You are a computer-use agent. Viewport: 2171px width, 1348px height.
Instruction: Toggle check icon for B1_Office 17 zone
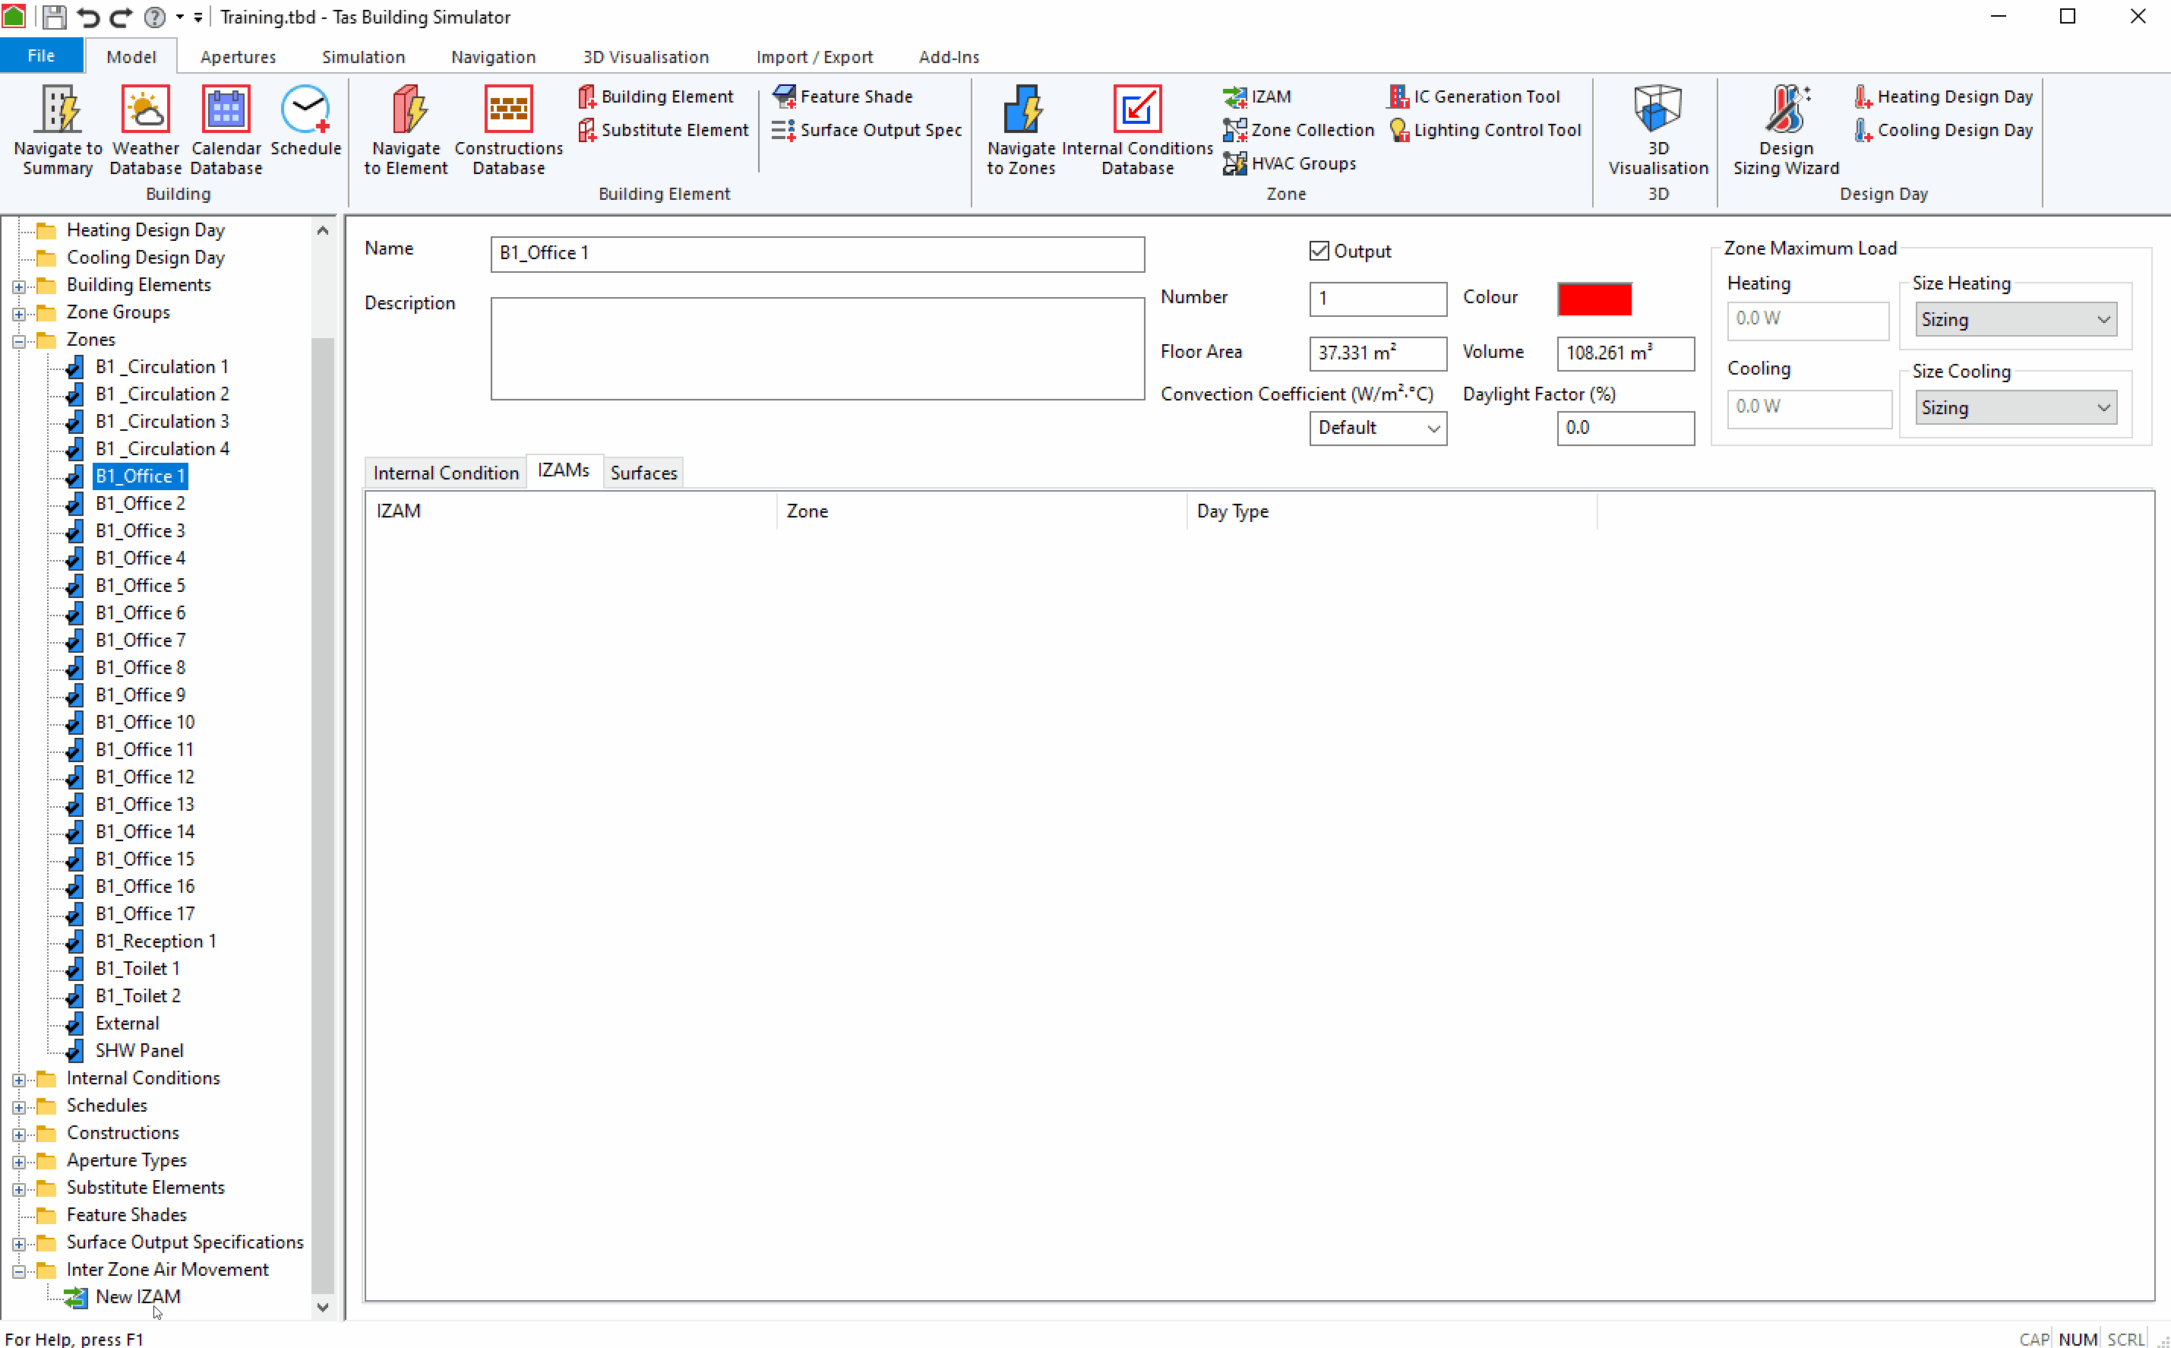click(76, 914)
